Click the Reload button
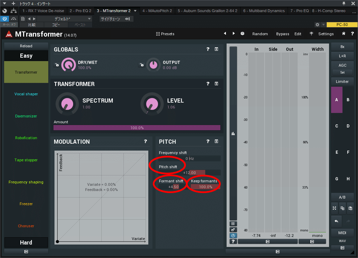This screenshot has width=358, height=258. tap(26, 46)
